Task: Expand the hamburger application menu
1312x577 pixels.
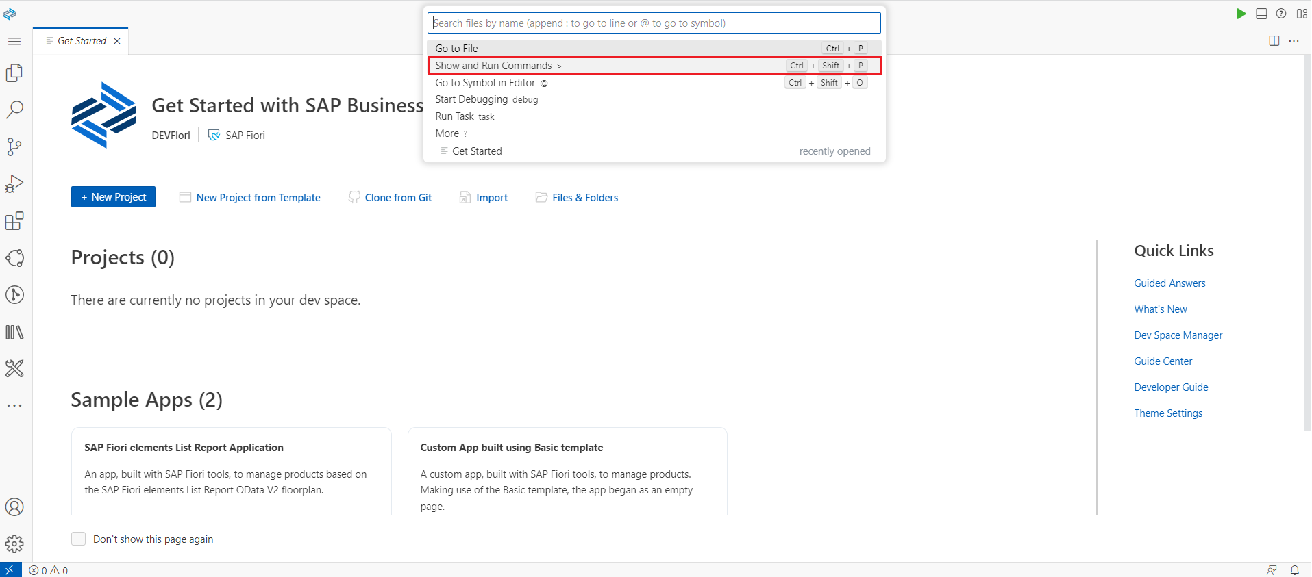Action: tap(14, 42)
